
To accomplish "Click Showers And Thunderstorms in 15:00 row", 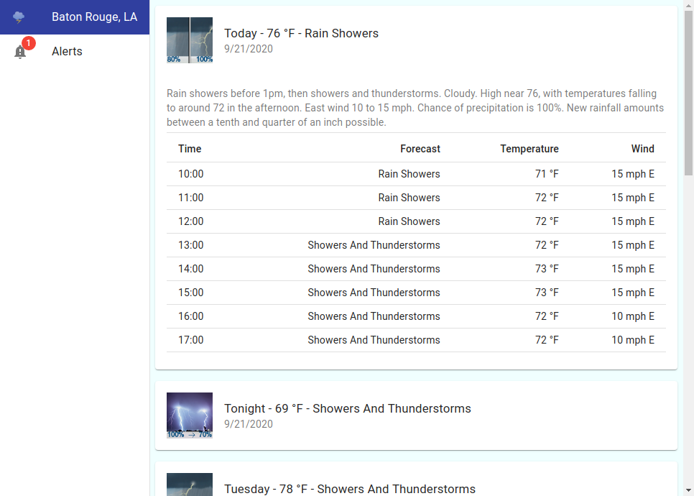I will [x=374, y=293].
